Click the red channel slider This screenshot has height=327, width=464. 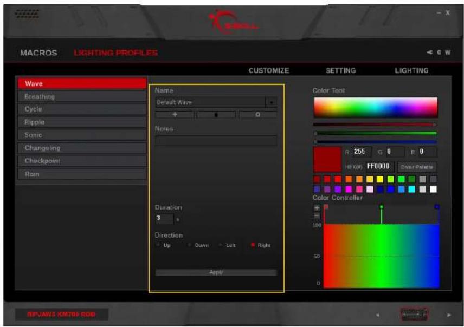375,125
